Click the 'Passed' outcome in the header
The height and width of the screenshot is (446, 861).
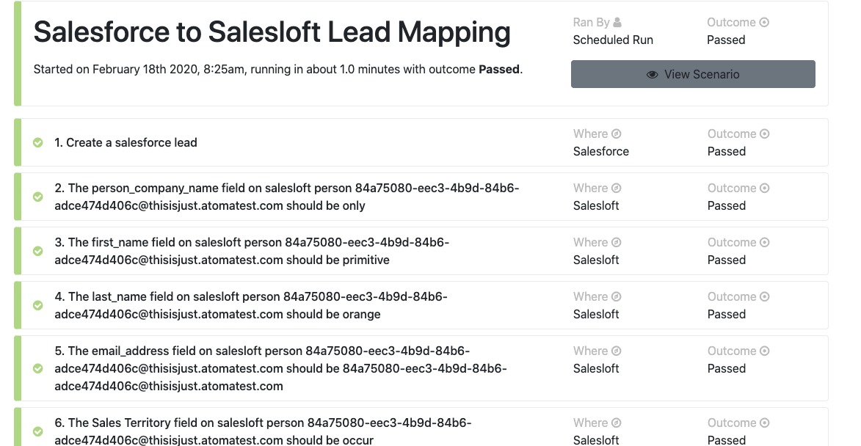click(x=726, y=40)
